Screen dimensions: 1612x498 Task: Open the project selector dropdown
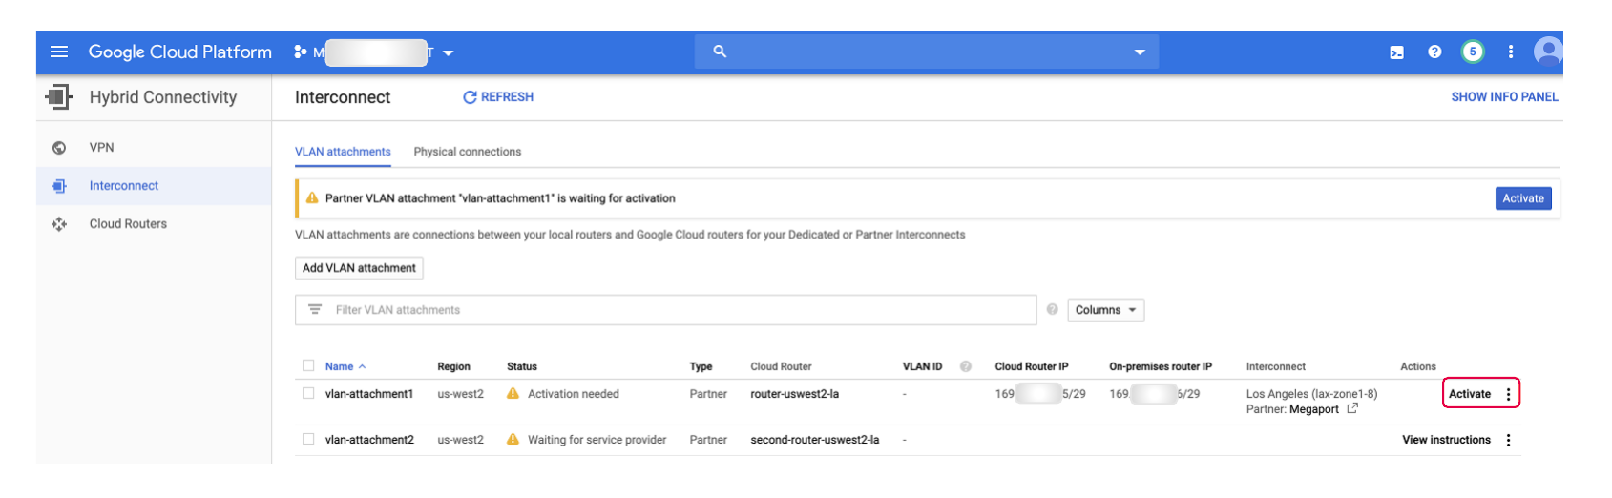448,52
